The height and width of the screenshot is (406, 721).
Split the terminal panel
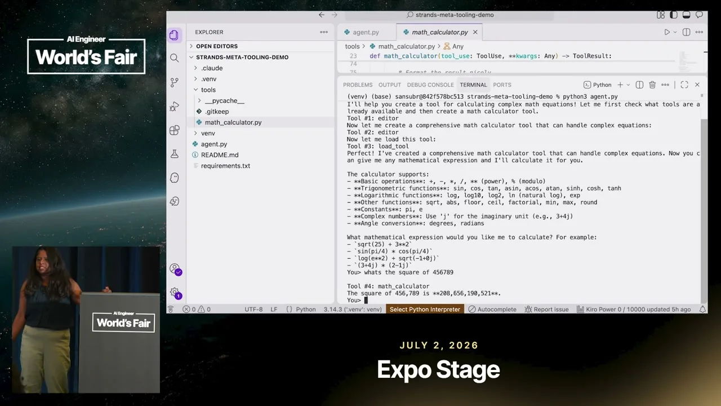tap(639, 85)
